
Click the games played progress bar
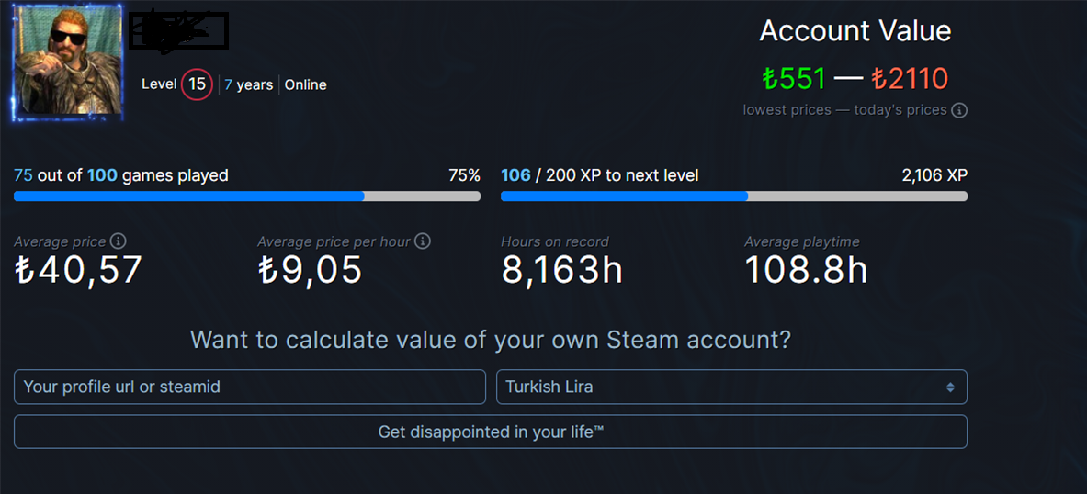247,196
